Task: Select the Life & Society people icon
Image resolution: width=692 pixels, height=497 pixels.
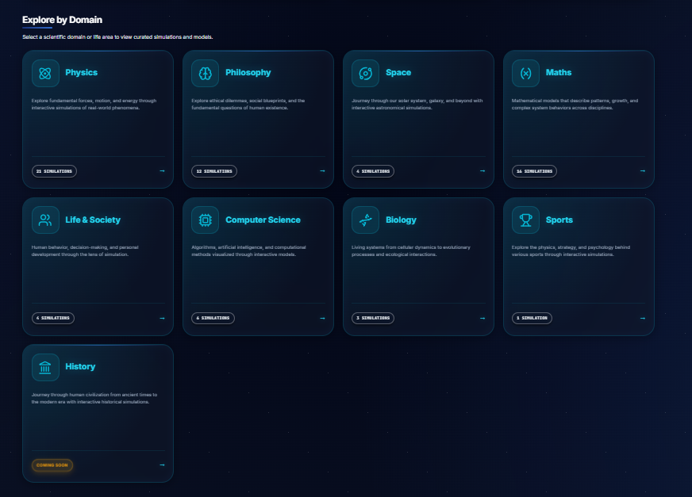Action: click(x=45, y=220)
